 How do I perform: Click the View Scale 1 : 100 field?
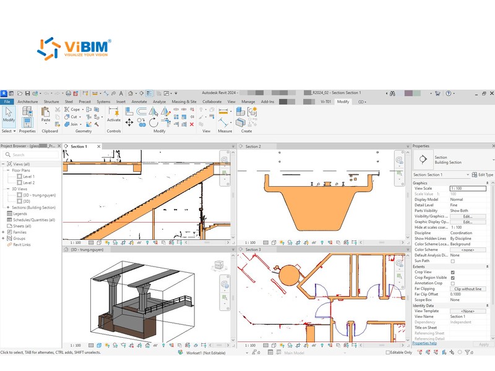468,189
